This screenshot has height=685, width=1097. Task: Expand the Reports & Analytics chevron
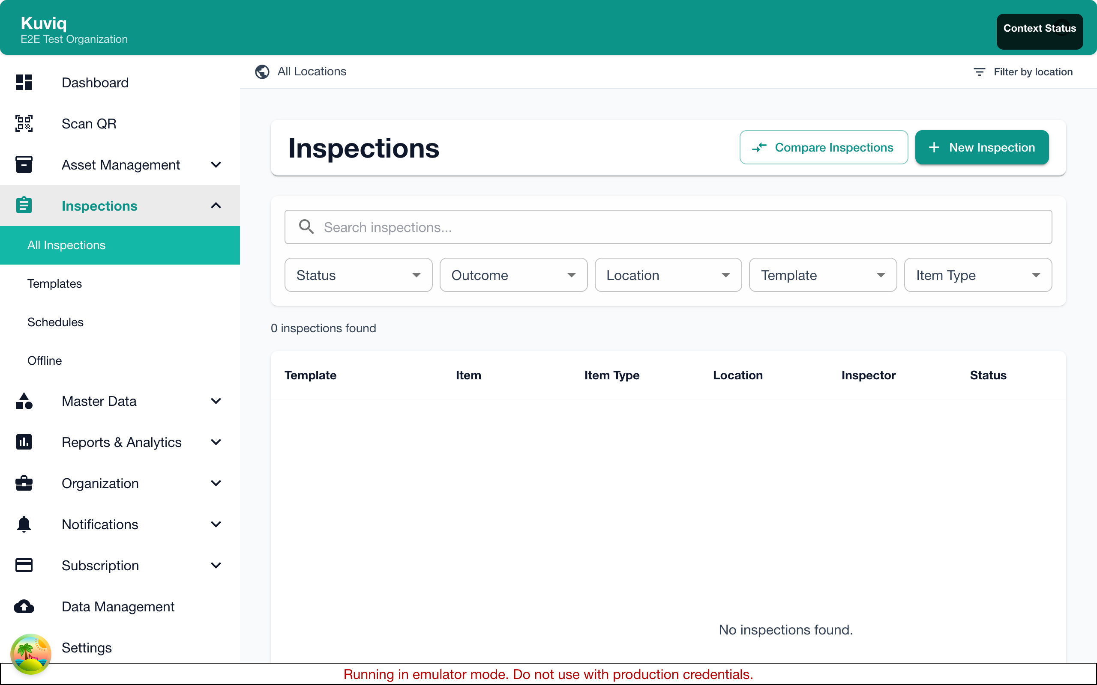click(216, 442)
